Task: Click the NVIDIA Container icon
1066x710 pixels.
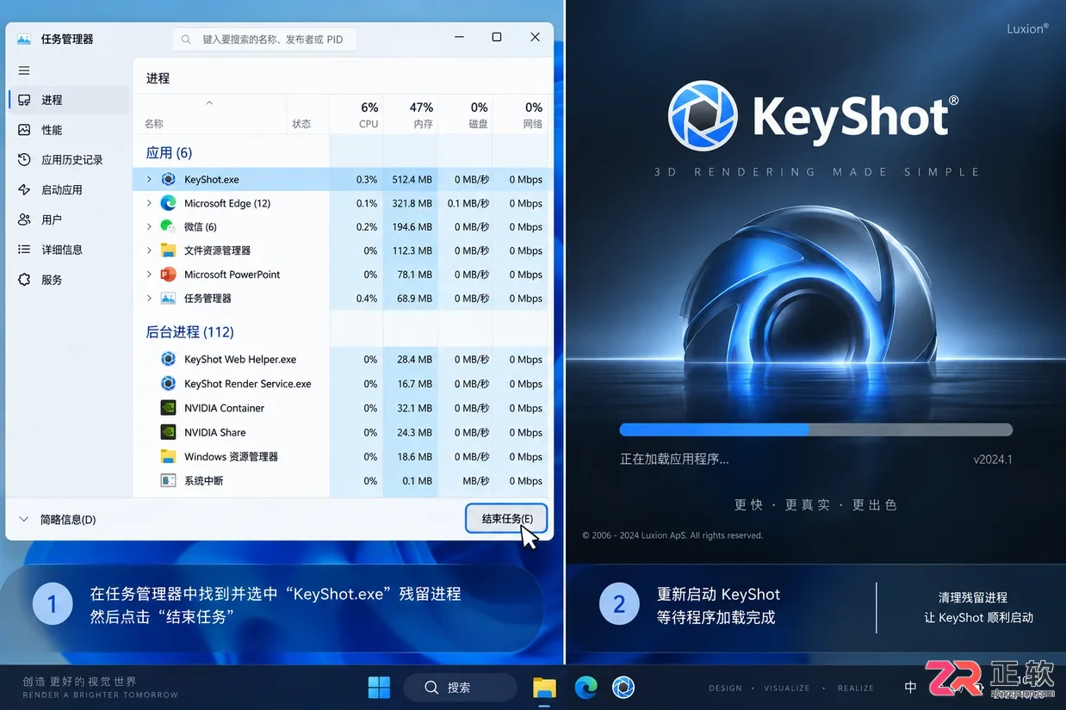Action: tap(168, 408)
